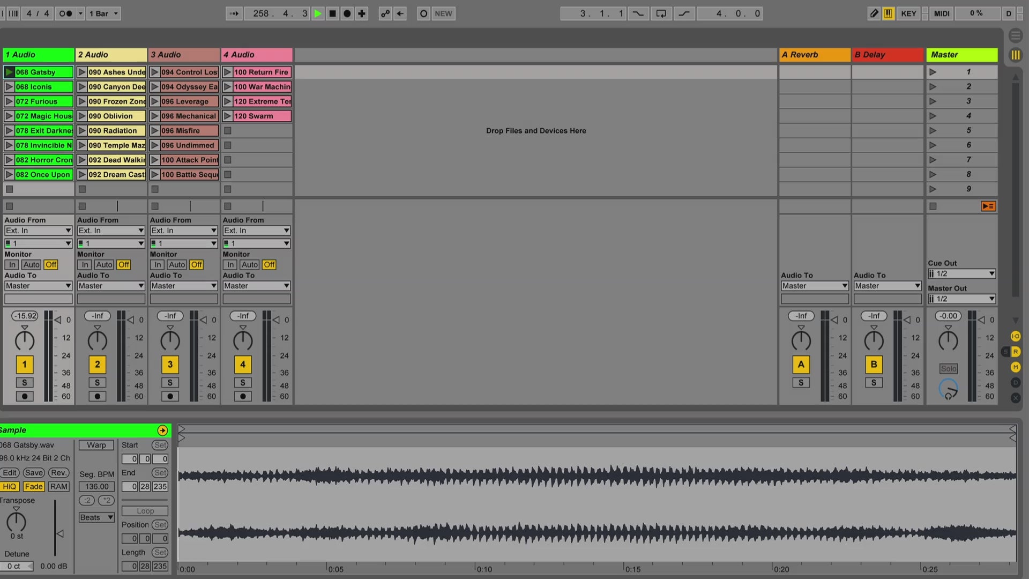
Task: Click the Warp button
Action: (96, 445)
